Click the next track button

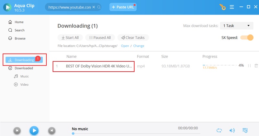(x=52, y=131)
